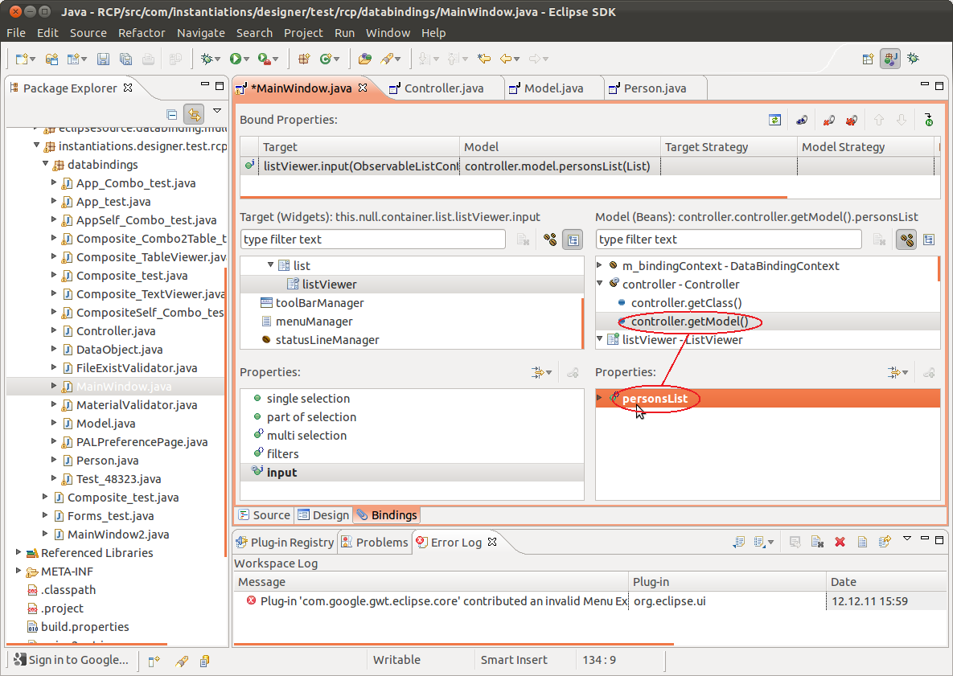The width and height of the screenshot is (953, 676).
Task: Click Collapse All in Package Explorer
Action: [172, 114]
